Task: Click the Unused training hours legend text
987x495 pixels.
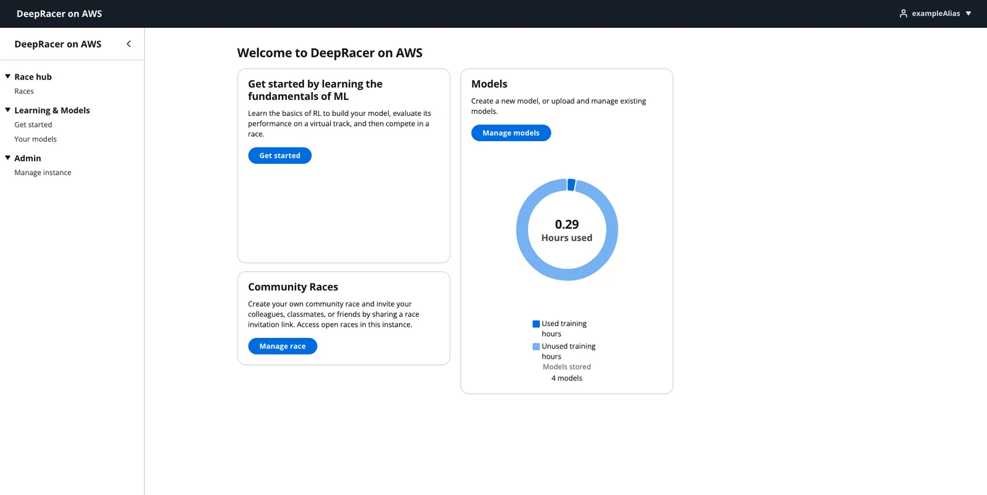Action: click(x=569, y=351)
